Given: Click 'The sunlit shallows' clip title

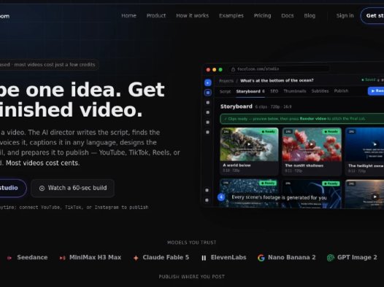Looking at the screenshot, I should pyautogui.click(x=304, y=165).
